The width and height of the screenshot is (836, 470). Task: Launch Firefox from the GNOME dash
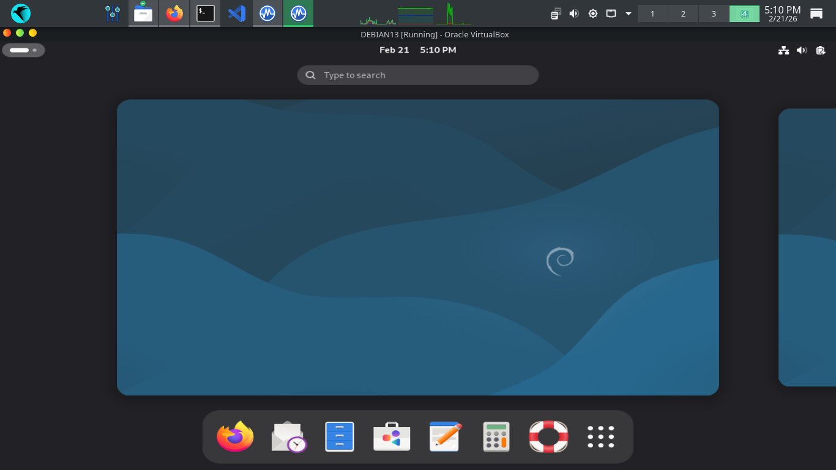click(235, 437)
